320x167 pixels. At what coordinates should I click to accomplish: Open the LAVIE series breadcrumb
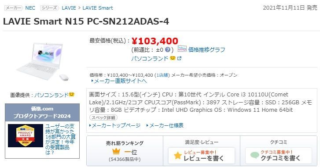pyautogui.click(x=69, y=8)
